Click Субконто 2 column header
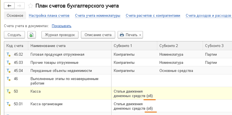 coord(180,46)
